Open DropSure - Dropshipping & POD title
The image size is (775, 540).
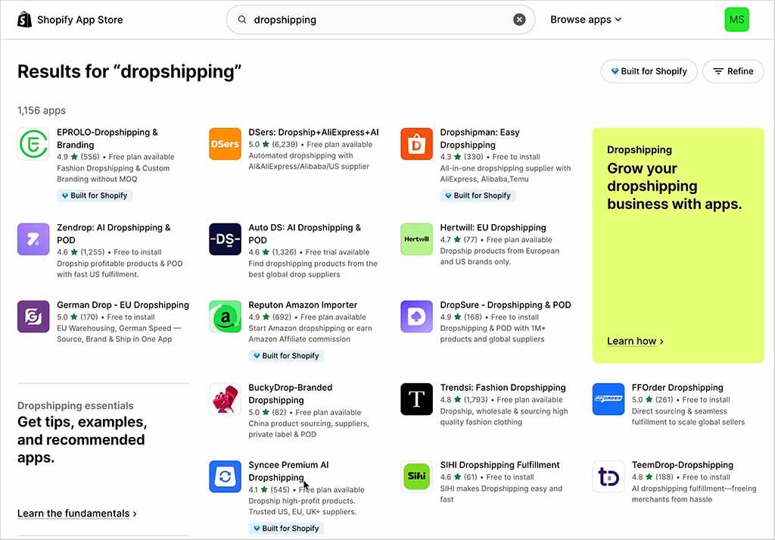tap(506, 304)
